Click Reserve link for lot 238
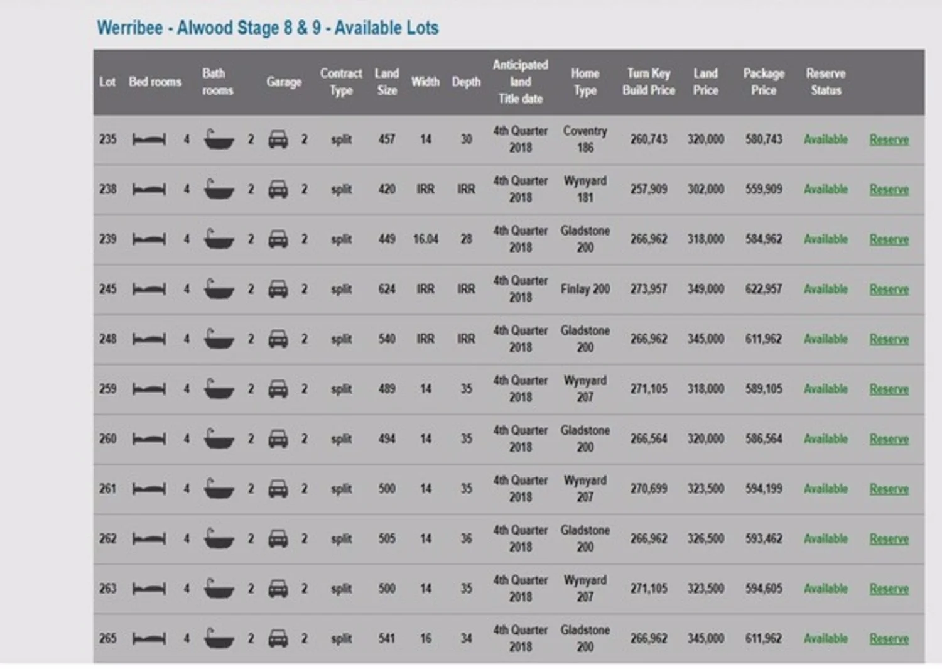This screenshot has width=942, height=669. coord(889,190)
